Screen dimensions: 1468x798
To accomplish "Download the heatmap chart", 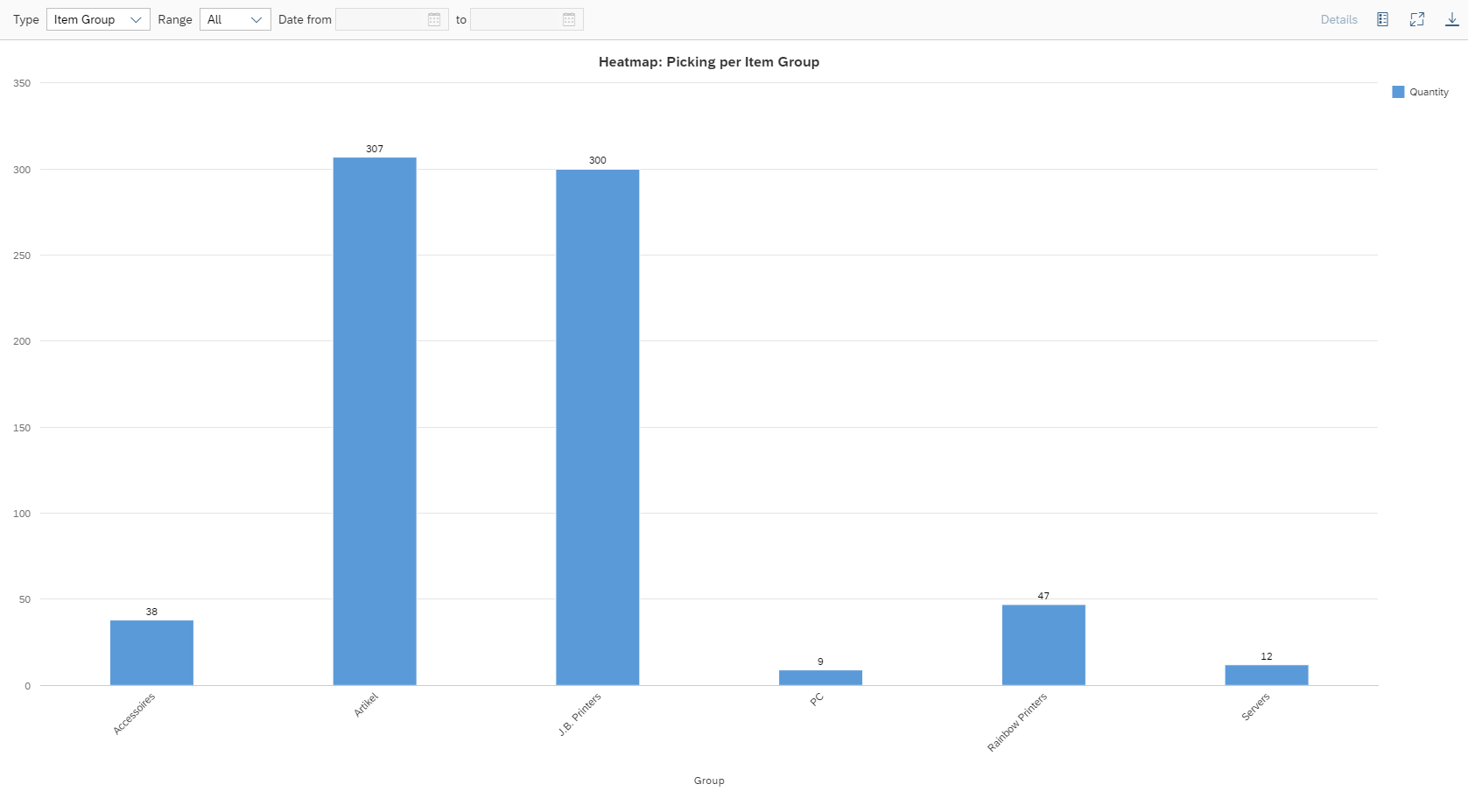I will (1451, 19).
